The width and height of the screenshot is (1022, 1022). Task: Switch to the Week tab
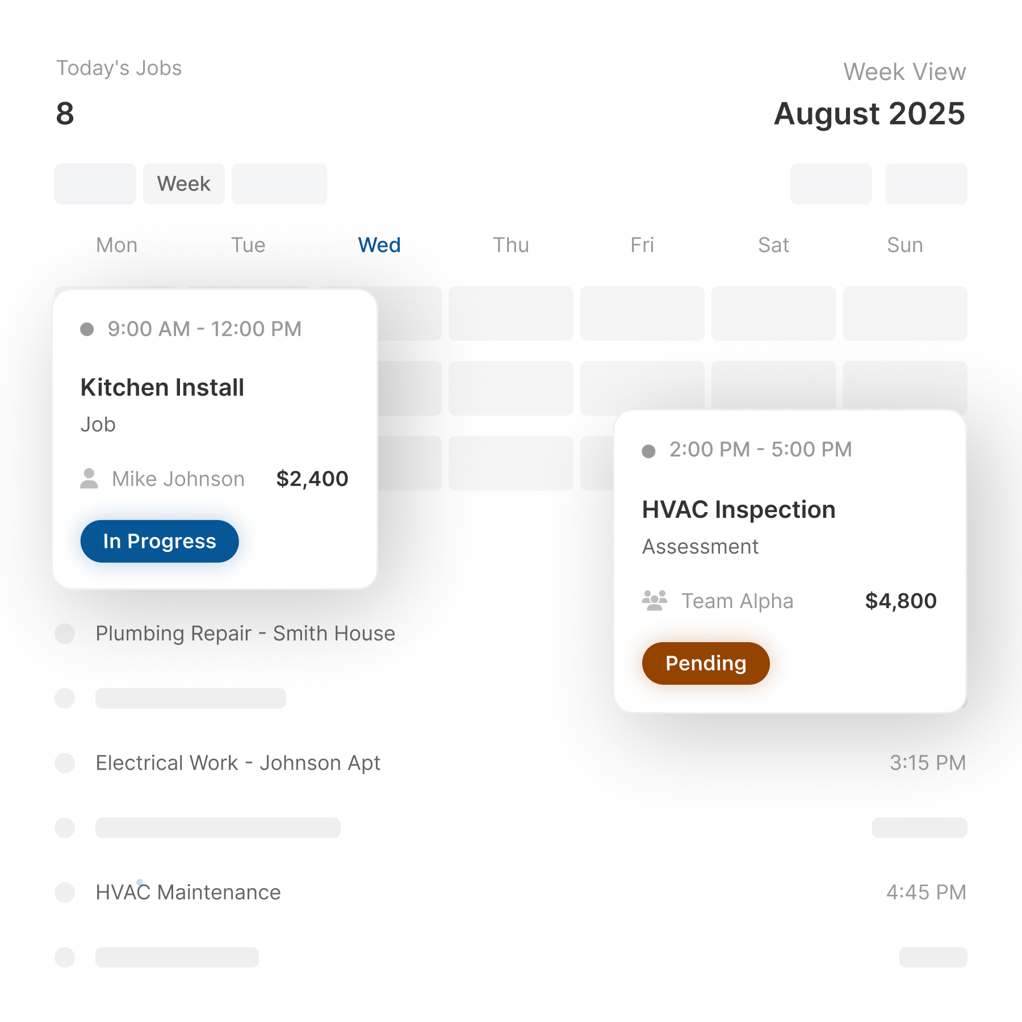[183, 183]
